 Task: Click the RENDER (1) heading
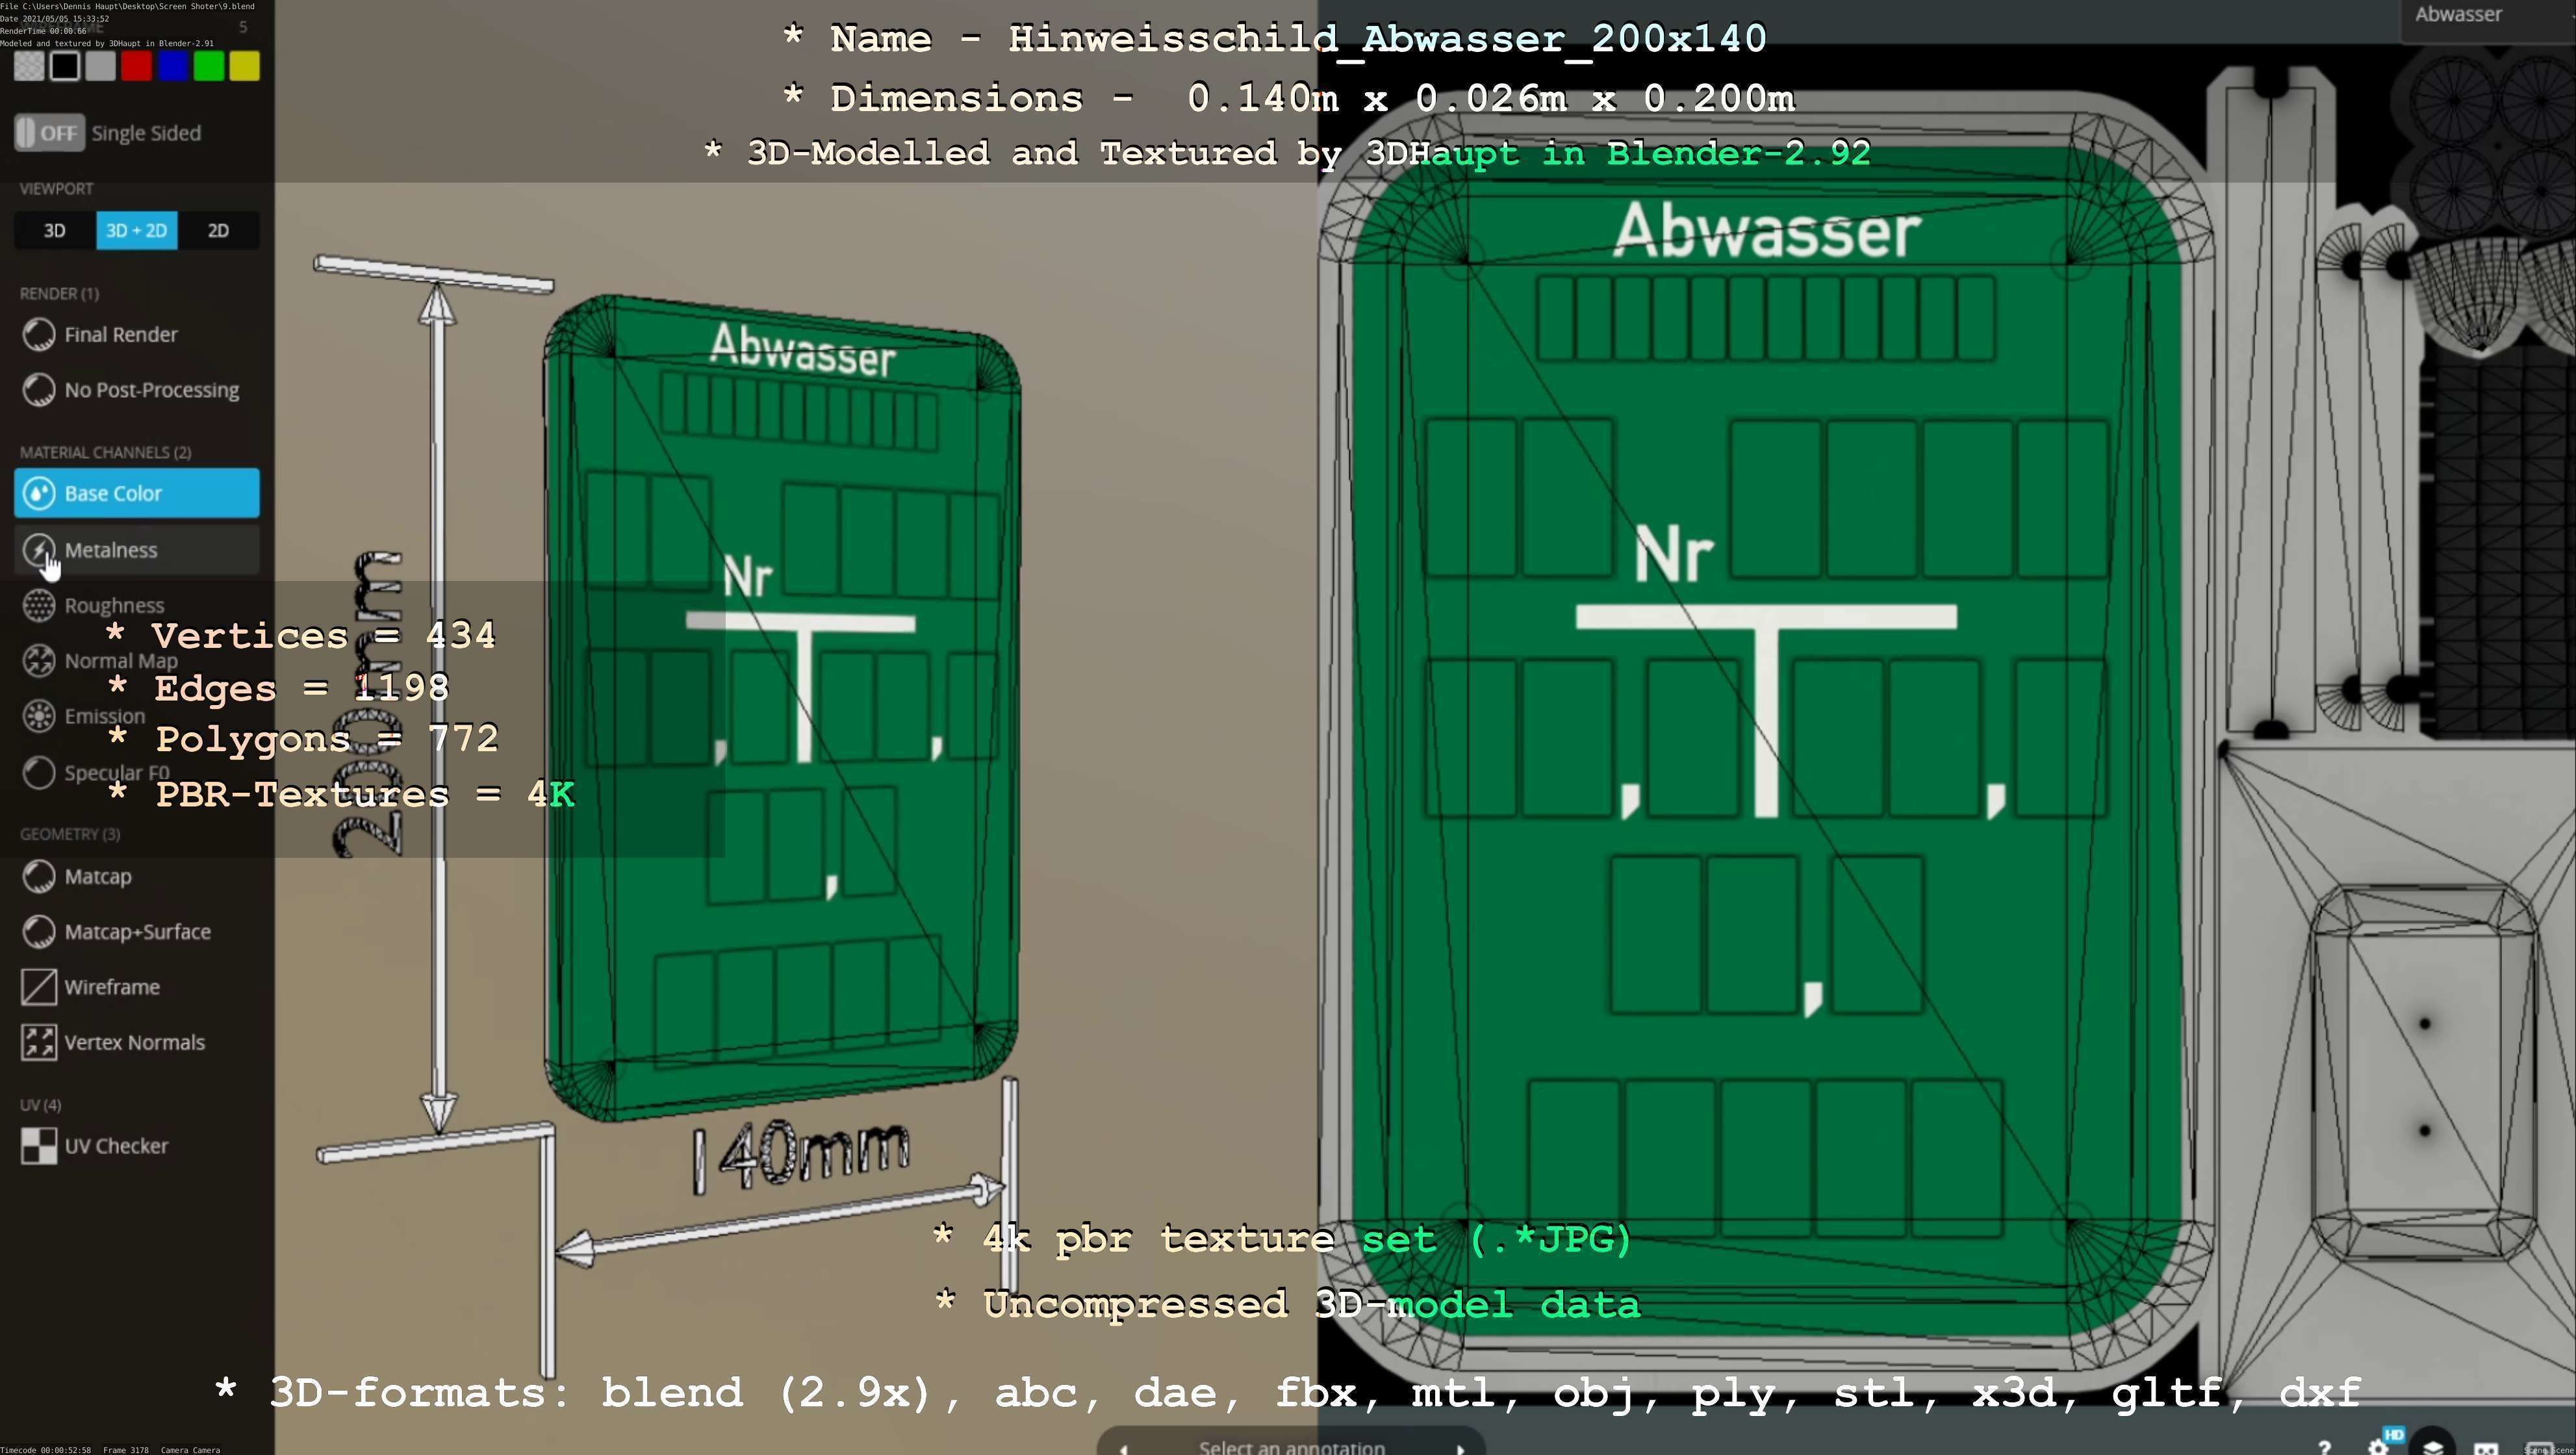[59, 293]
